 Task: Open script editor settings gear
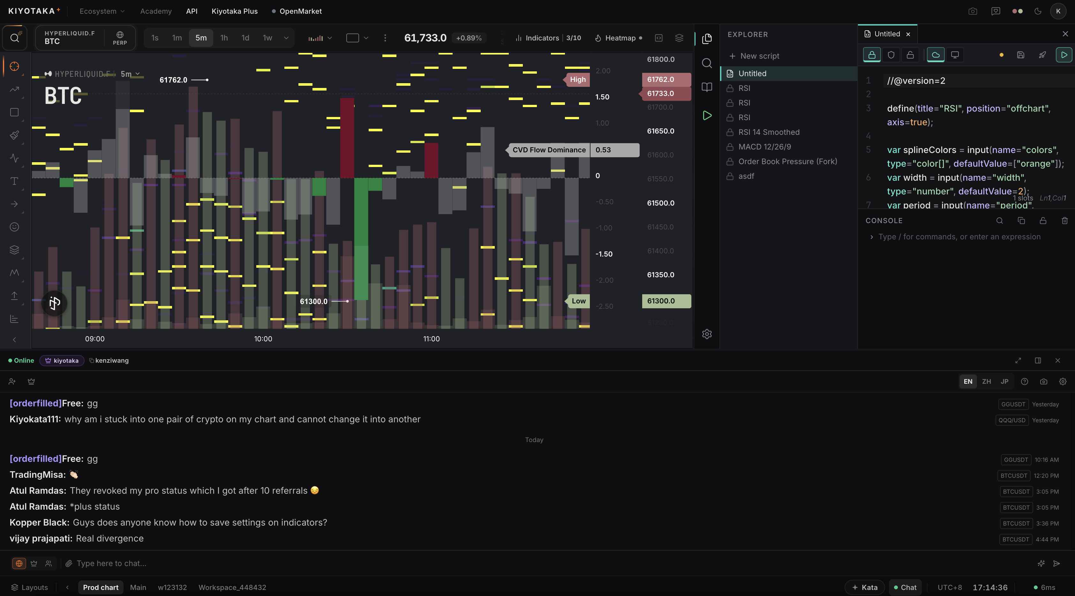tap(707, 334)
